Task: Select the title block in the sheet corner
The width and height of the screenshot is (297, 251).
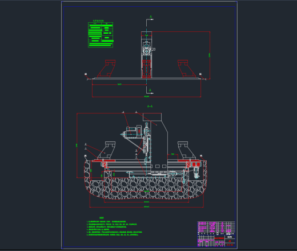Action: (x=216, y=234)
